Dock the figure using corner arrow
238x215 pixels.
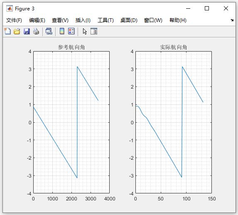click(x=232, y=20)
